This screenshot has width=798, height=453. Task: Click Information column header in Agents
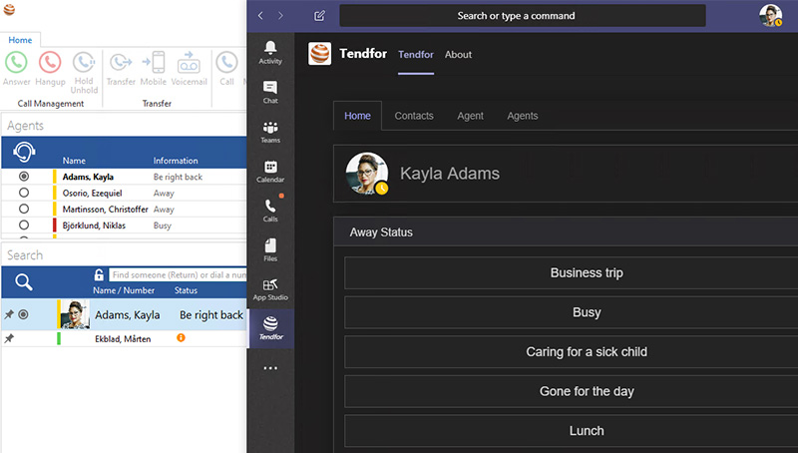pyautogui.click(x=176, y=161)
